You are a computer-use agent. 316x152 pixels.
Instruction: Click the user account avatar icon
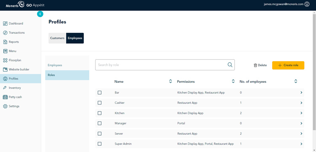pyautogui.click(x=307, y=4)
